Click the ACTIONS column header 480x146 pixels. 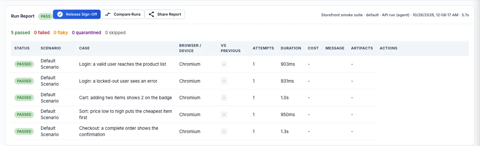[388, 48]
